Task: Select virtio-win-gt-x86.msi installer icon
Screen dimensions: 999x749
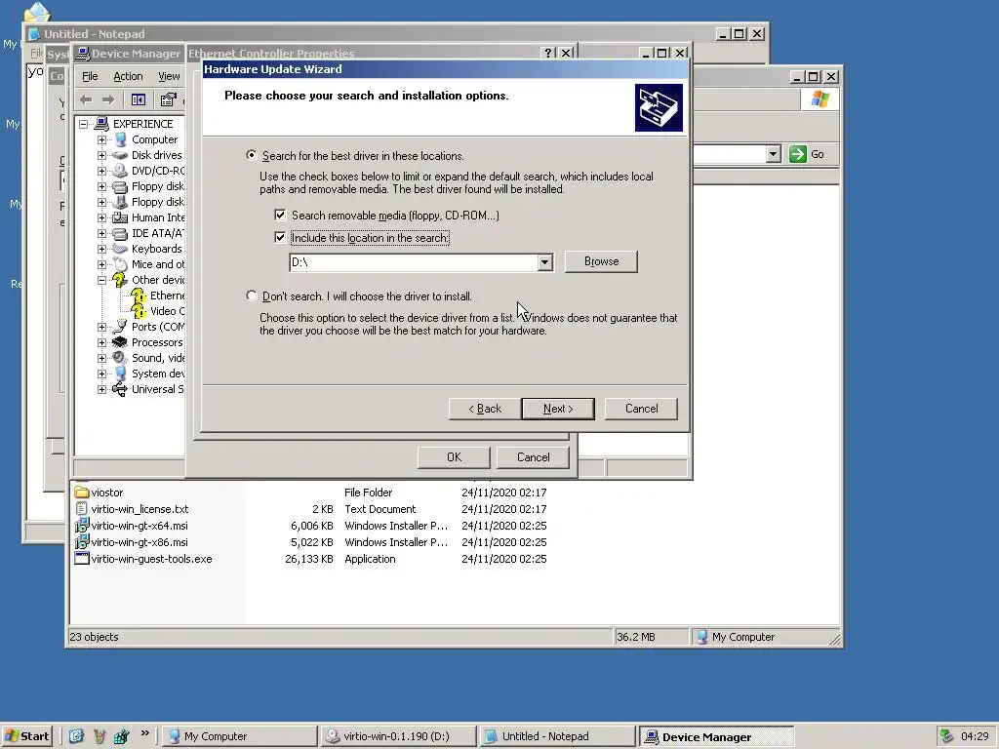Action: click(x=82, y=542)
